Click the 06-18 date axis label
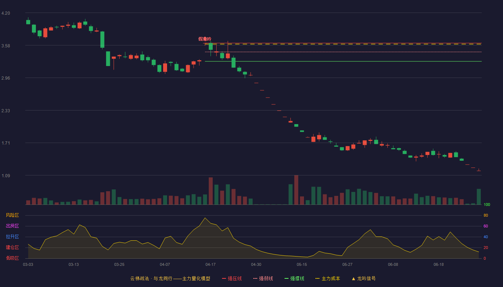Screen dimensions: 503x287 [439, 264]
